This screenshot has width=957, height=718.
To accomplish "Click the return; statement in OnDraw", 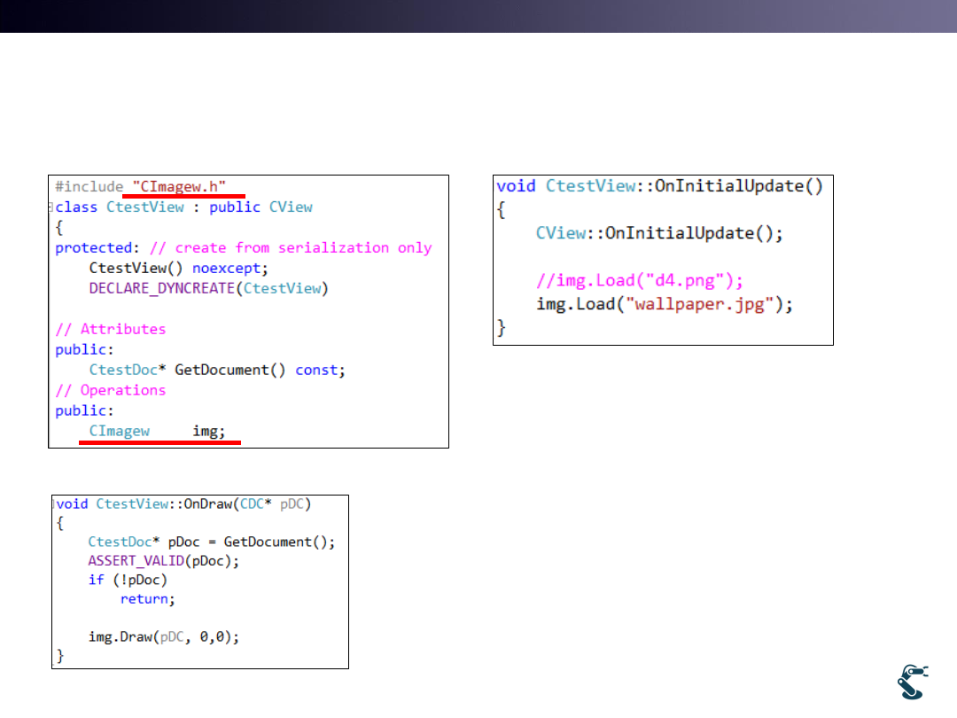I will pyautogui.click(x=148, y=599).
